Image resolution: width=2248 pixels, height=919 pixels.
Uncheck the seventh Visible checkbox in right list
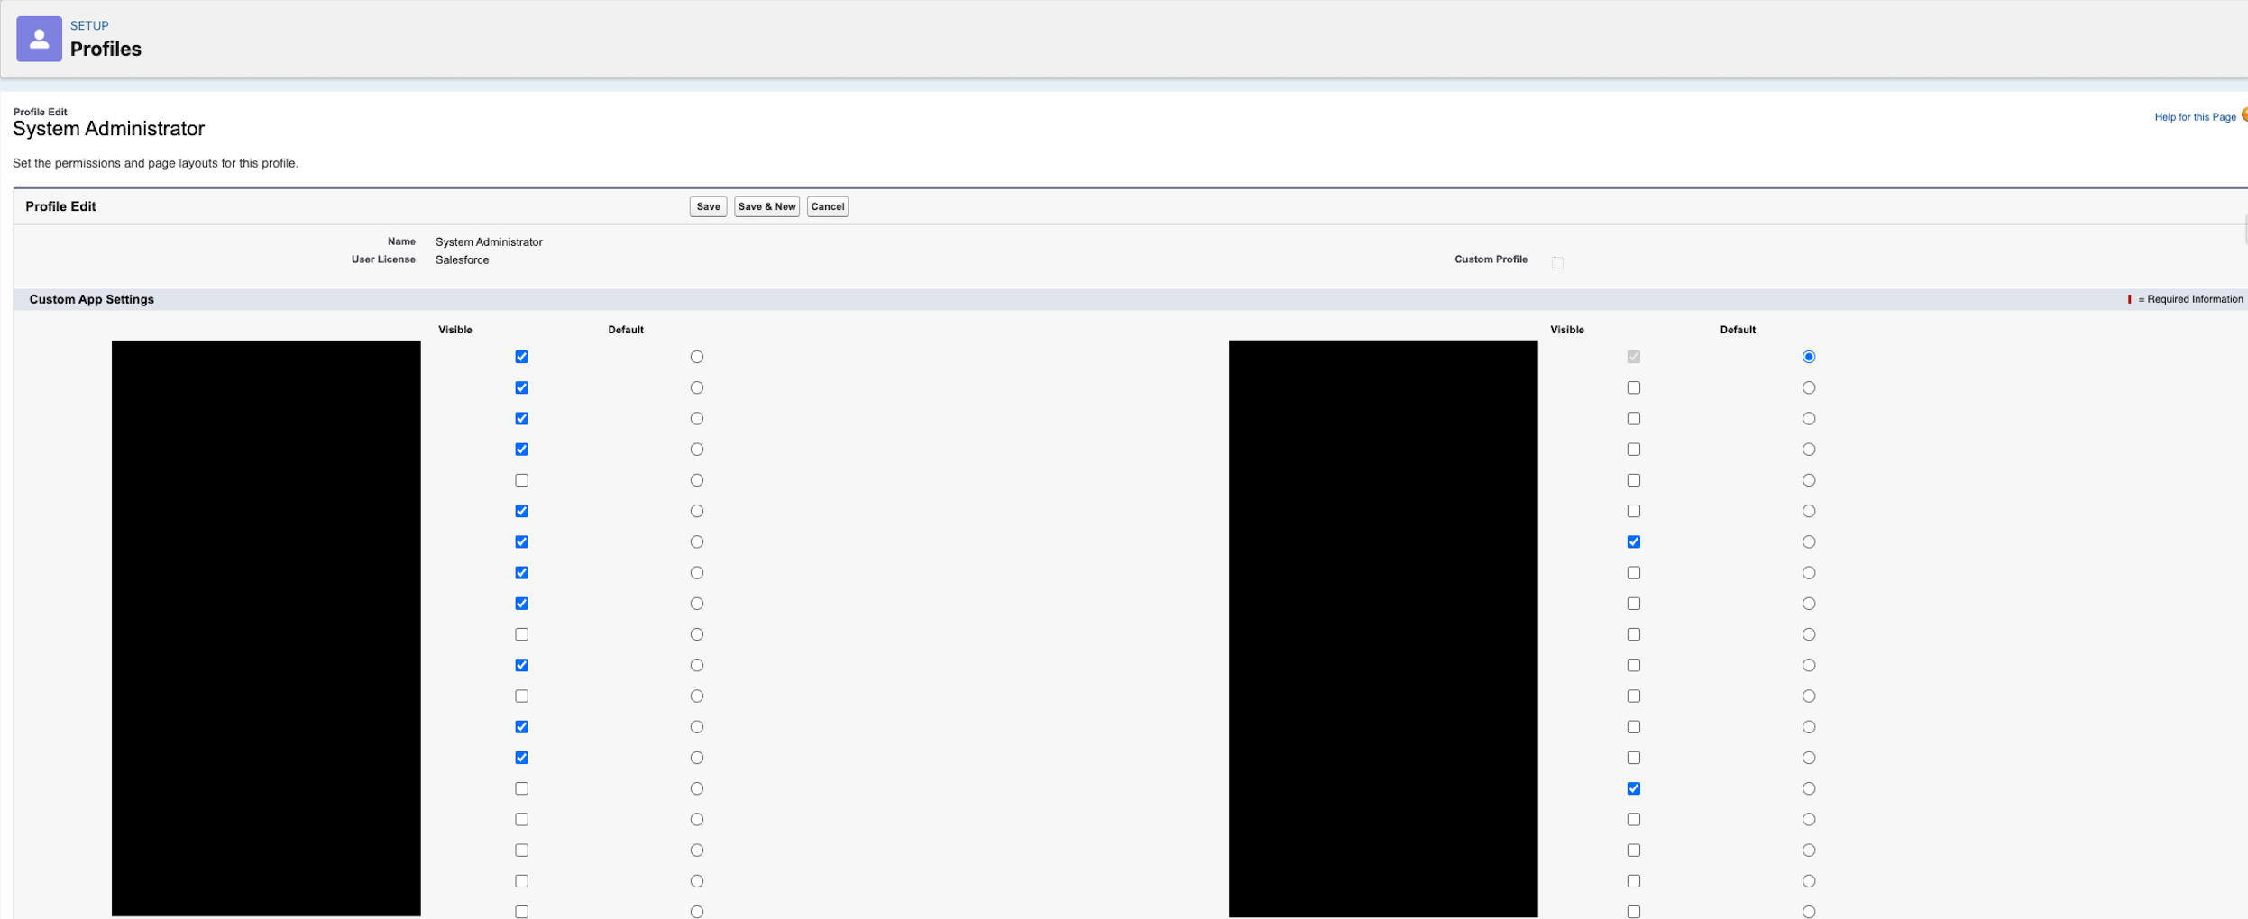coord(1633,541)
